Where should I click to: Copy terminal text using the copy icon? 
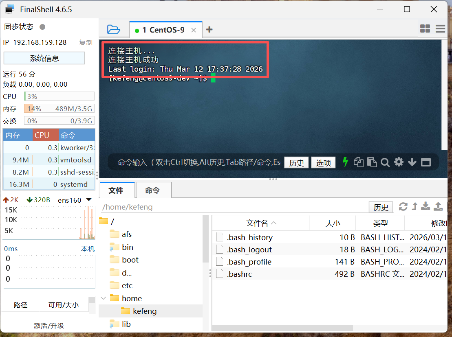(358, 162)
